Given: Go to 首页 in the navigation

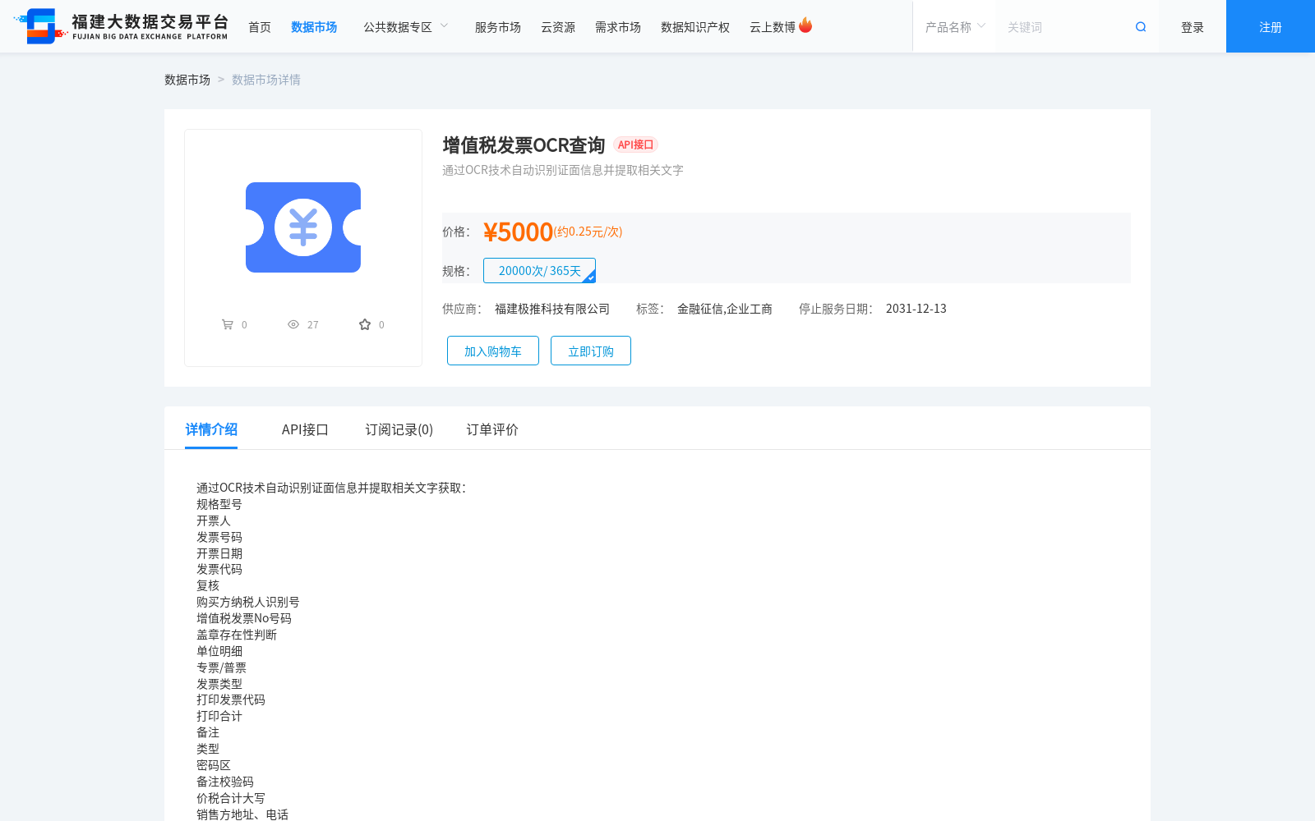Looking at the screenshot, I should (x=260, y=27).
